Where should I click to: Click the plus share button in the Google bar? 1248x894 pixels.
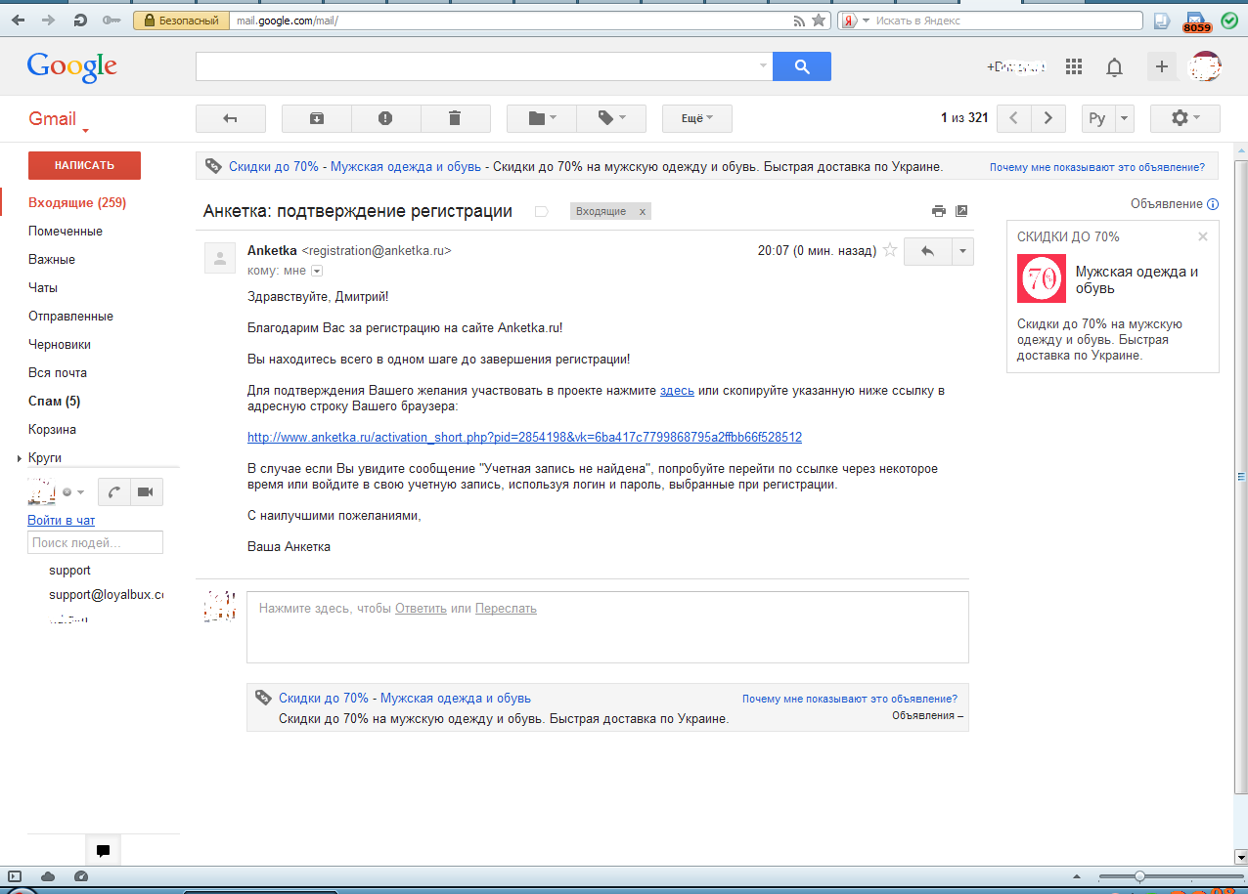pos(1162,66)
